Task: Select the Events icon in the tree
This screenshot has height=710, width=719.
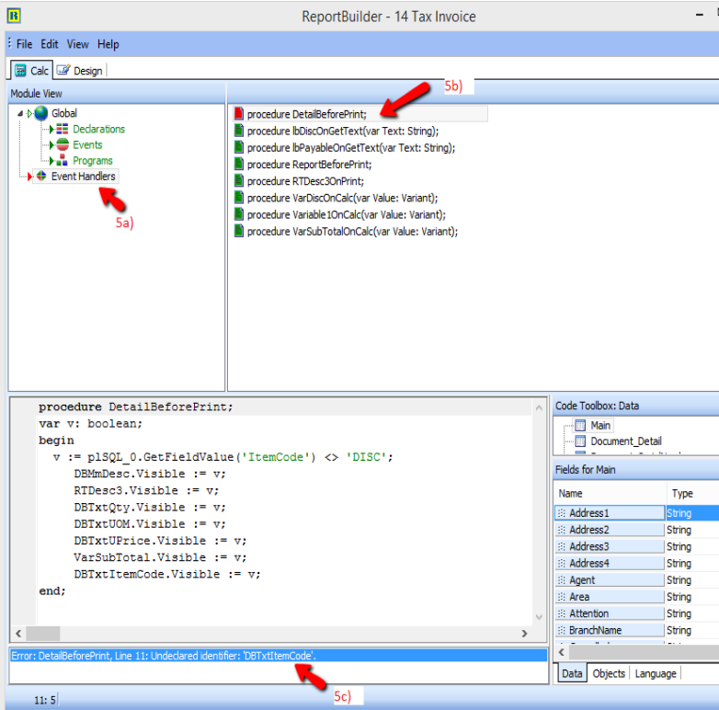Action: click(x=63, y=145)
